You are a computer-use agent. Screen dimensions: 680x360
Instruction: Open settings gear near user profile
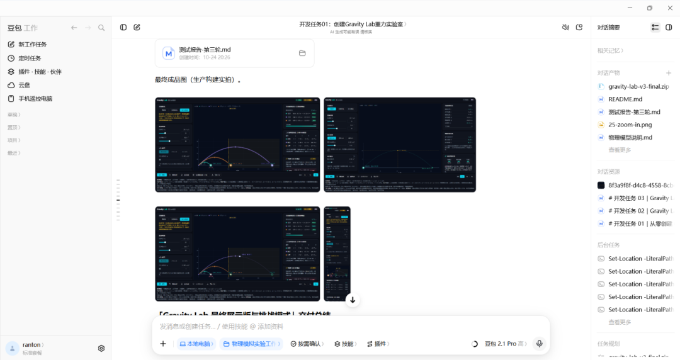coord(101,348)
